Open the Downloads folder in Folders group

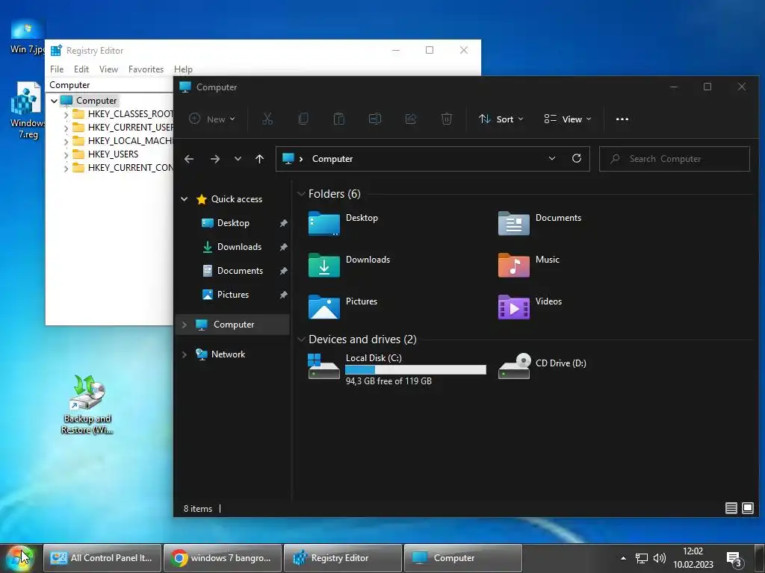pyautogui.click(x=324, y=265)
